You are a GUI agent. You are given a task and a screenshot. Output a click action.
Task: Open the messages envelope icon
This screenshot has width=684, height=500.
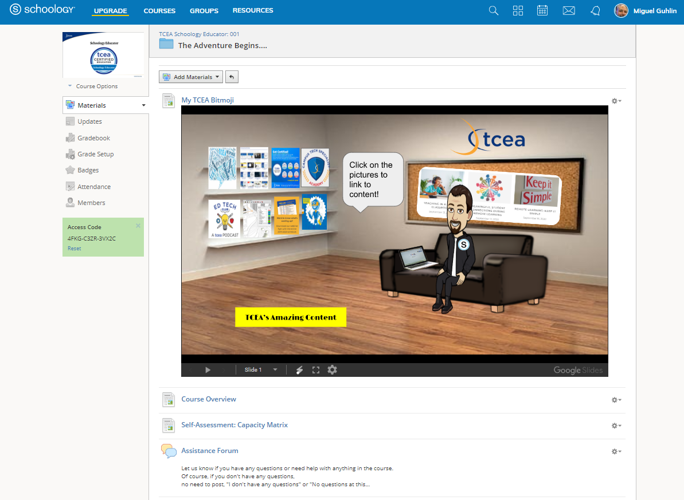pyautogui.click(x=569, y=10)
